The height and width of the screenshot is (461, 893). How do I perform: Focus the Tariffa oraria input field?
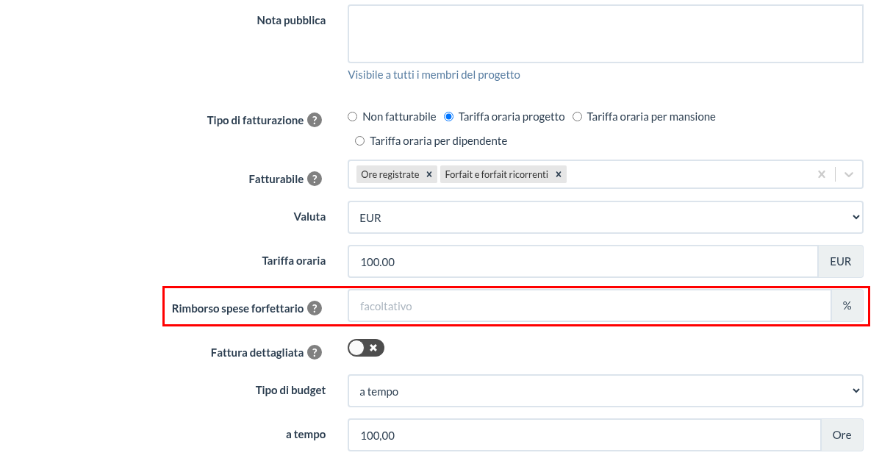583,261
